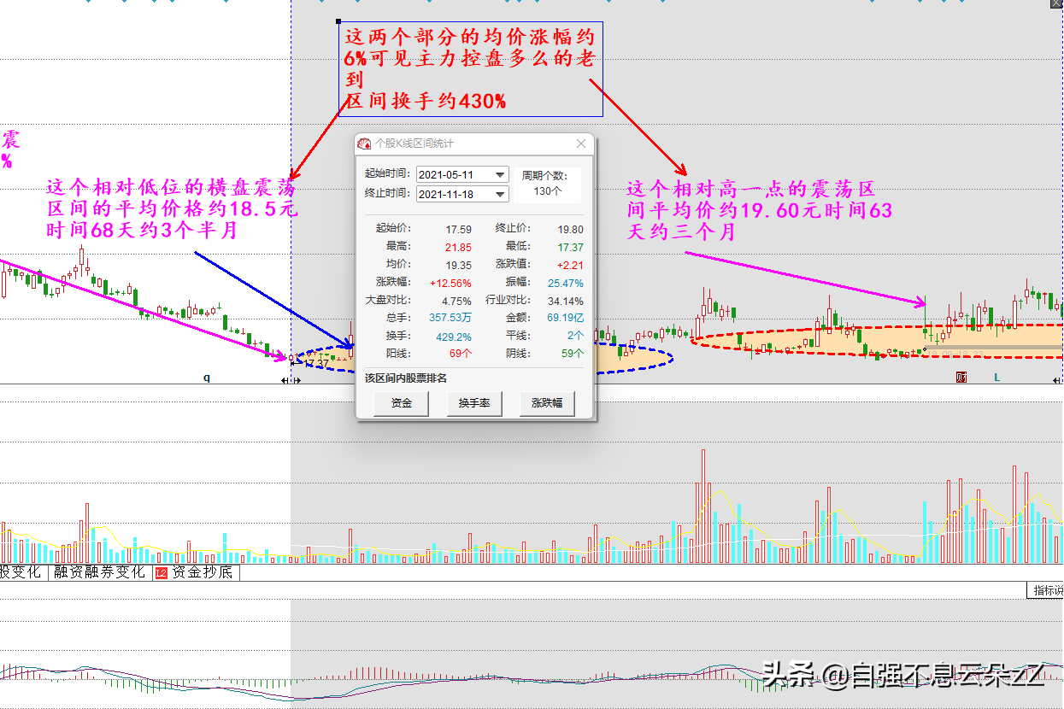Open the end date dropdown 2021-11-18

[500, 194]
